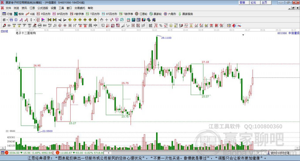Screen dimensions: 300x161
Task: Select the hand pan tool
Action: point(102,20)
